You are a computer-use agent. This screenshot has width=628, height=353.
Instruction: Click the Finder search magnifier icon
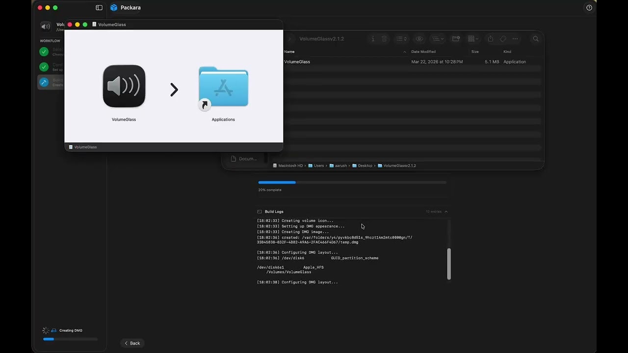pyautogui.click(x=536, y=39)
